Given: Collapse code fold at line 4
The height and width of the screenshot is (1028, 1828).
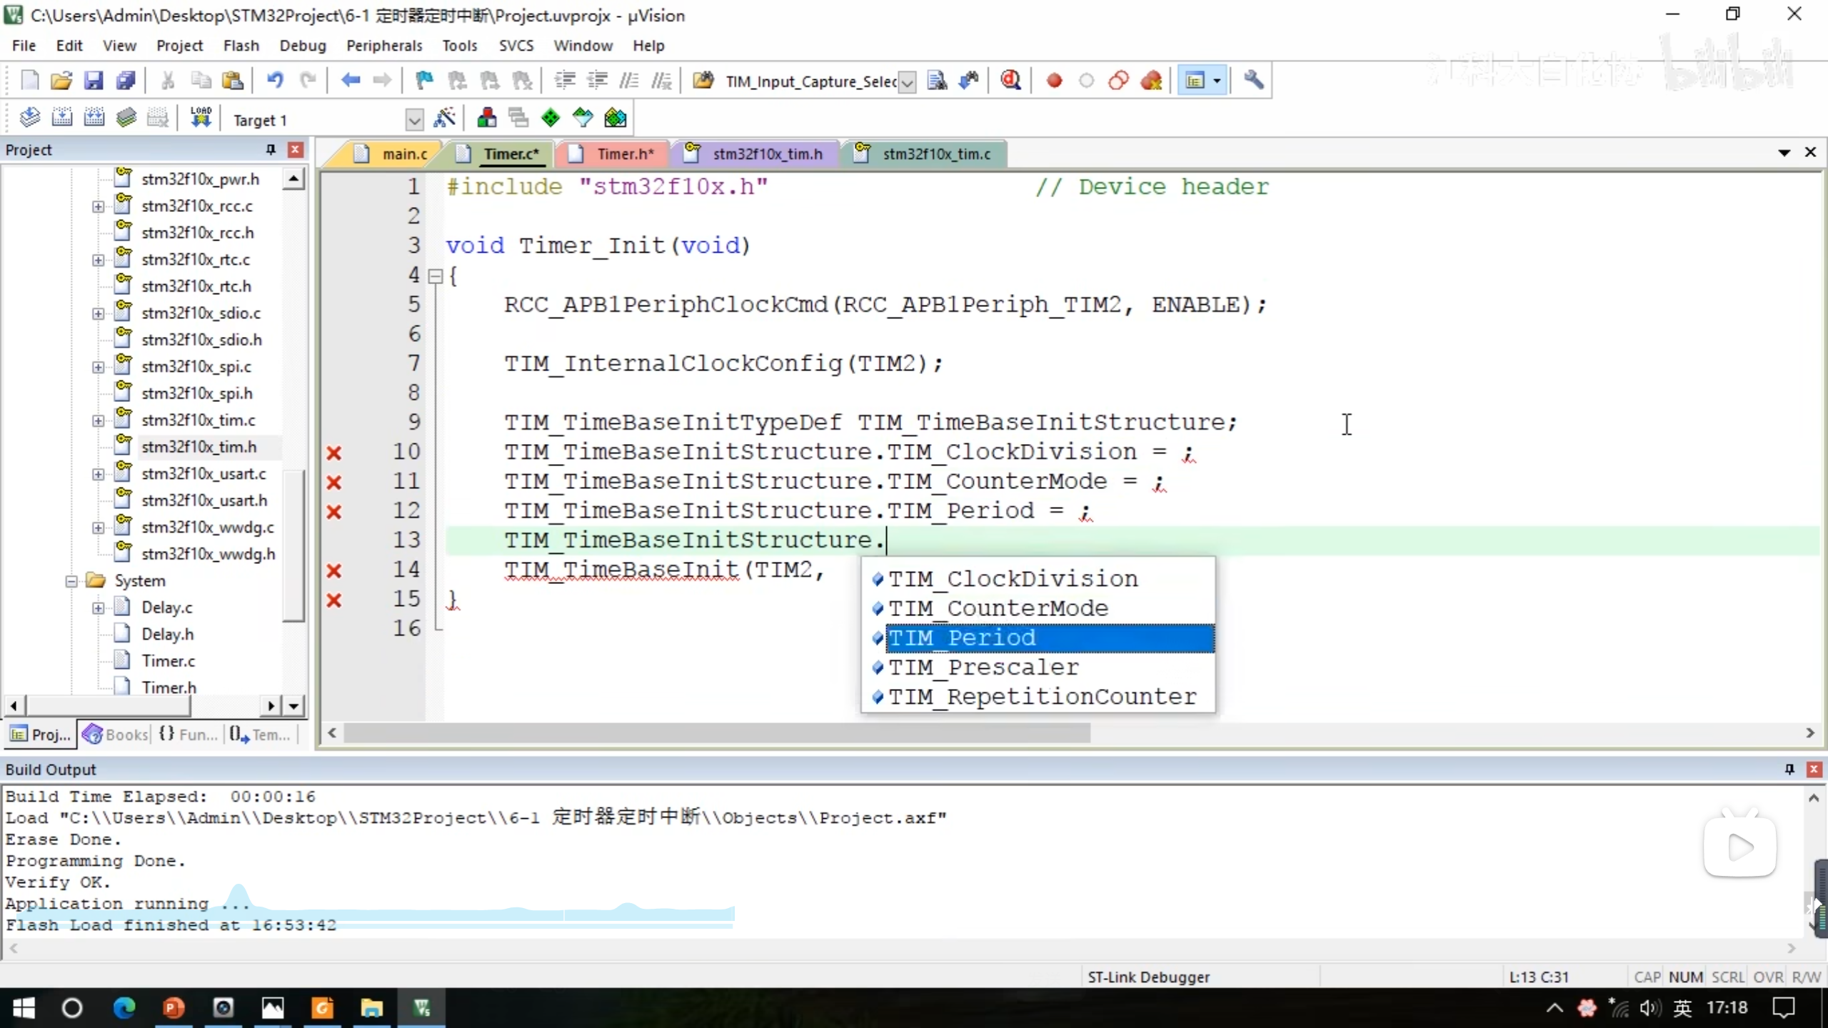Looking at the screenshot, I should pos(435,276).
